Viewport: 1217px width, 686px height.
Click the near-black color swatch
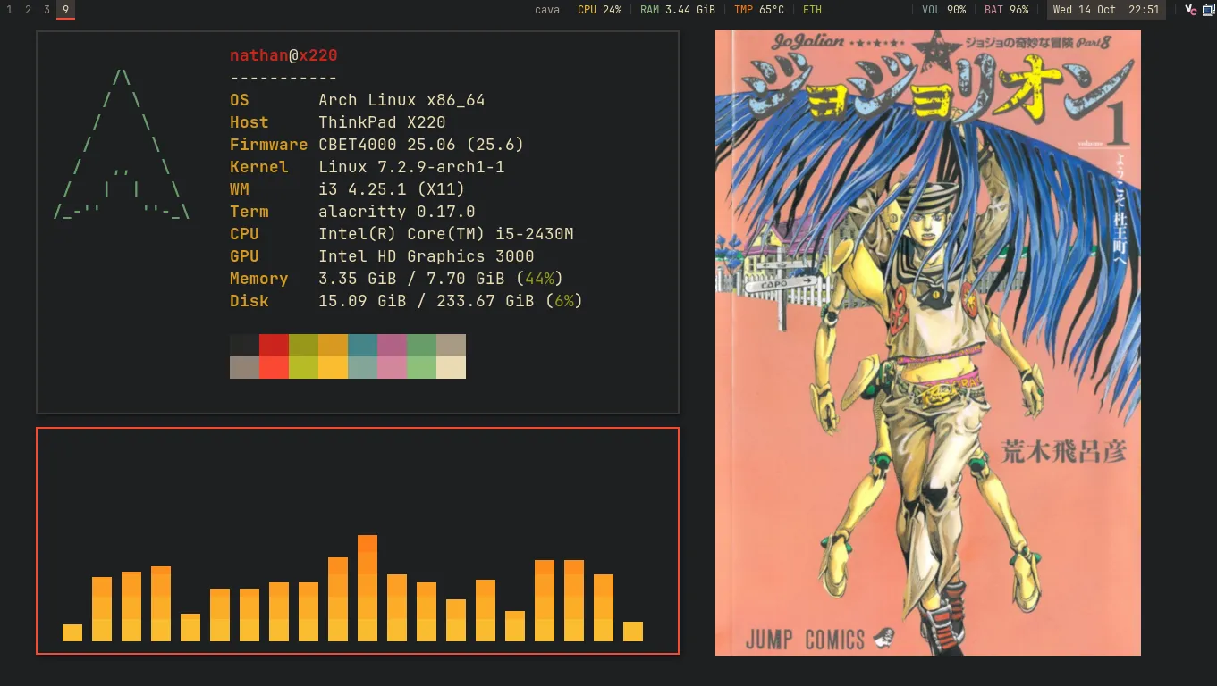point(244,345)
